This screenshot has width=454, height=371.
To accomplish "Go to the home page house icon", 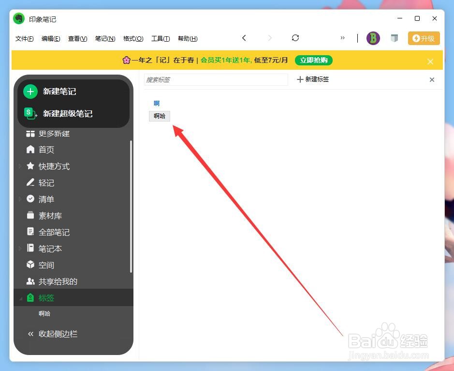I will pyautogui.click(x=30, y=149).
